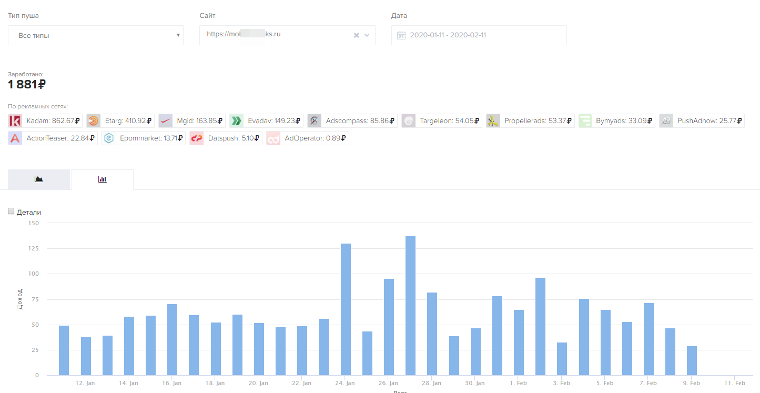Click the 3. Feb bar in chart
The width and height of the screenshot is (760, 393).
[x=562, y=359]
